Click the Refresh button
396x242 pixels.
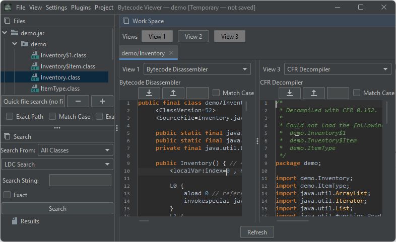[x=257, y=232]
